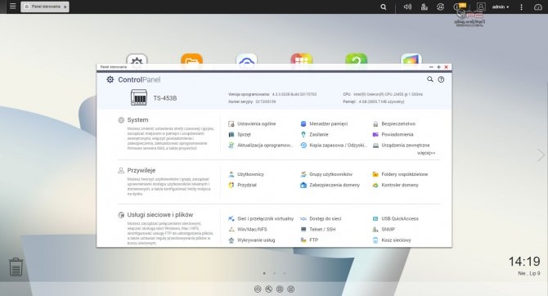548x296 pixels.
Task: Select the Usługi sieciowe i plików heading
Action: click(160, 215)
